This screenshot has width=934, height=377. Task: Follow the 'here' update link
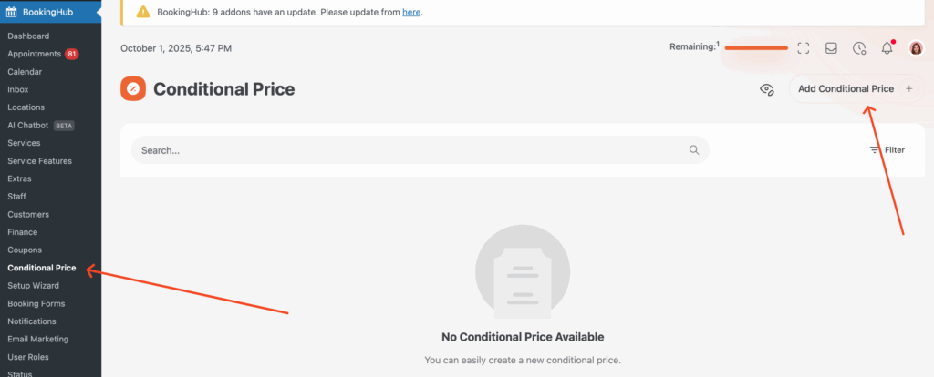pos(411,12)
